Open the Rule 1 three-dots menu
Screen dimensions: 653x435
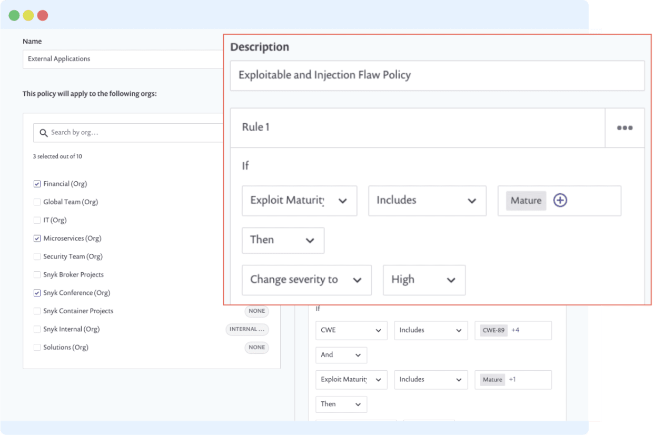[x=625, y=128]
